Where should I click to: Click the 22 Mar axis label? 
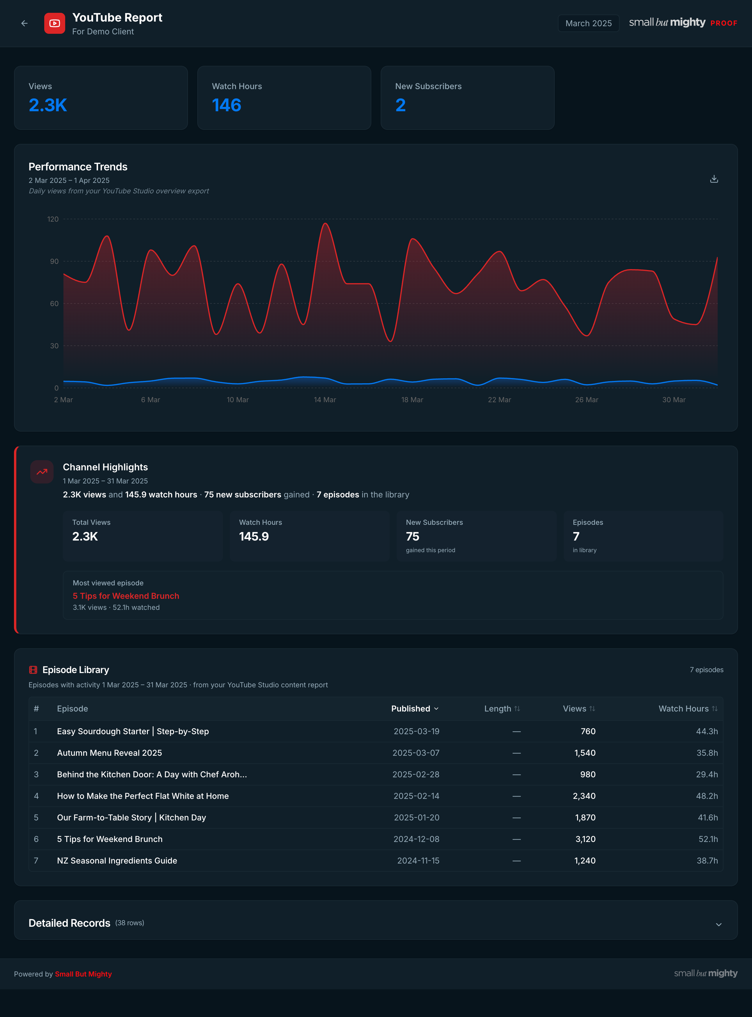point(499,400)
